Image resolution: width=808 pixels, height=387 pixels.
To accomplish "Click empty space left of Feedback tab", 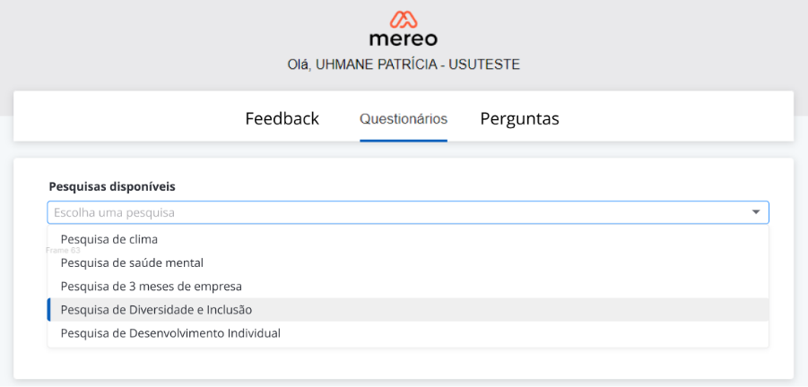I will [126, 116].
